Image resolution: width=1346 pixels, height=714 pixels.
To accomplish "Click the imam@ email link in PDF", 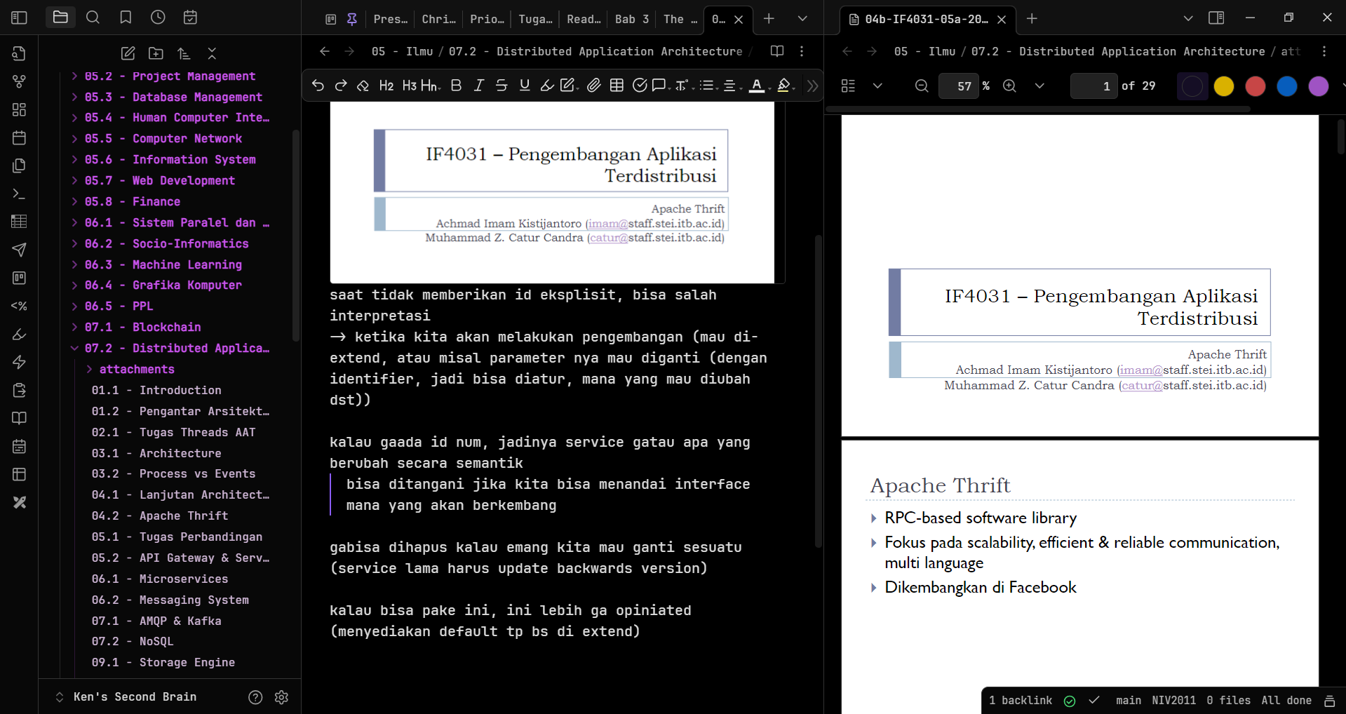I will tap(1140, 370).
